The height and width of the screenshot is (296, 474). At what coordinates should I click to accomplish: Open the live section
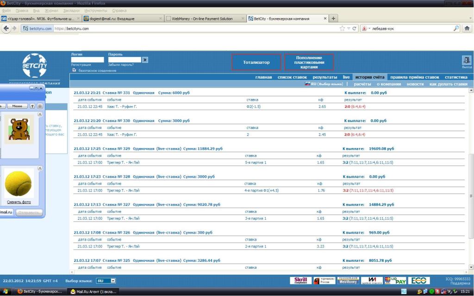point(346,77)
